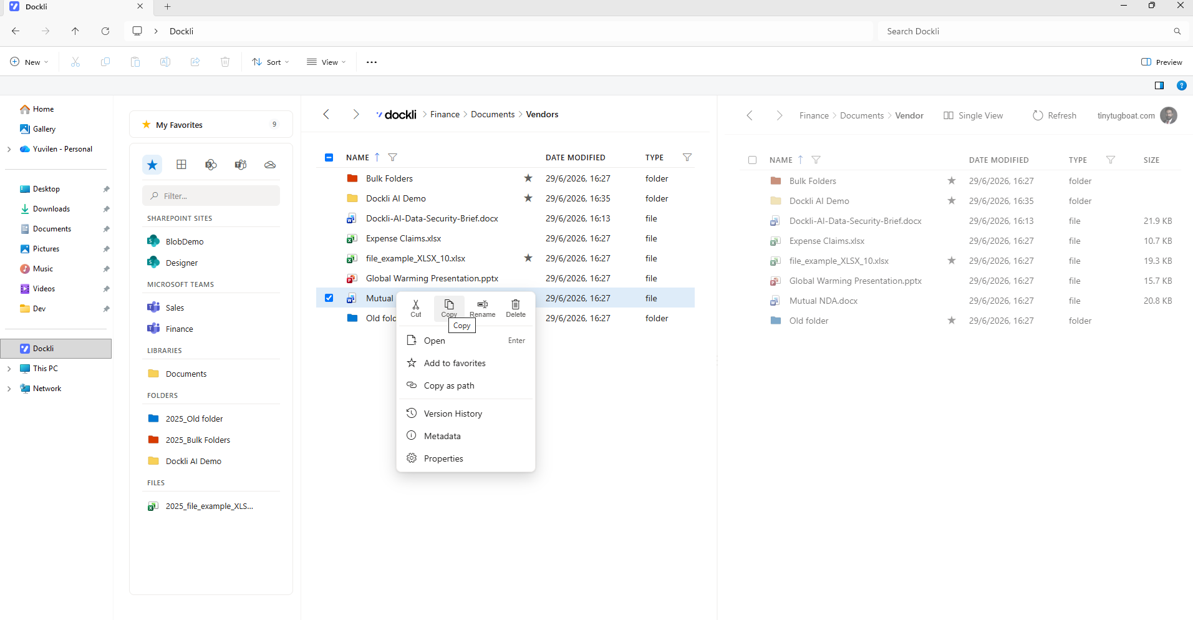Image resolution: width=1193 pixels, height=620 pixels.
Task: Click the Delete icon in context menu
Action: (516, 308)
